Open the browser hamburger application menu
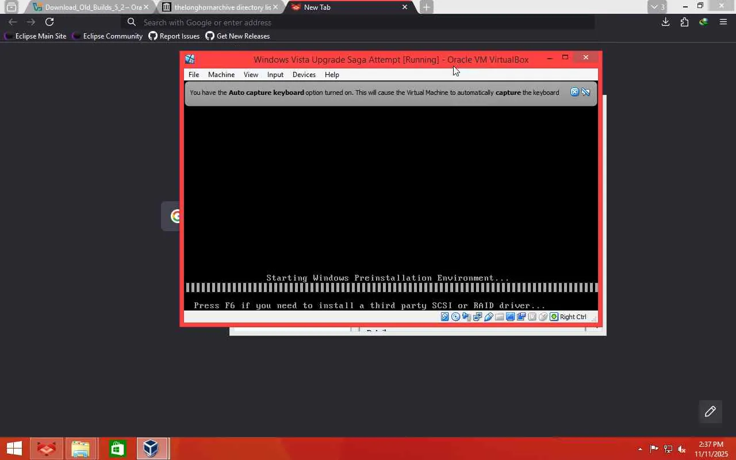The width and height of the screenshot is (736, 460). [x=723, y=22]
